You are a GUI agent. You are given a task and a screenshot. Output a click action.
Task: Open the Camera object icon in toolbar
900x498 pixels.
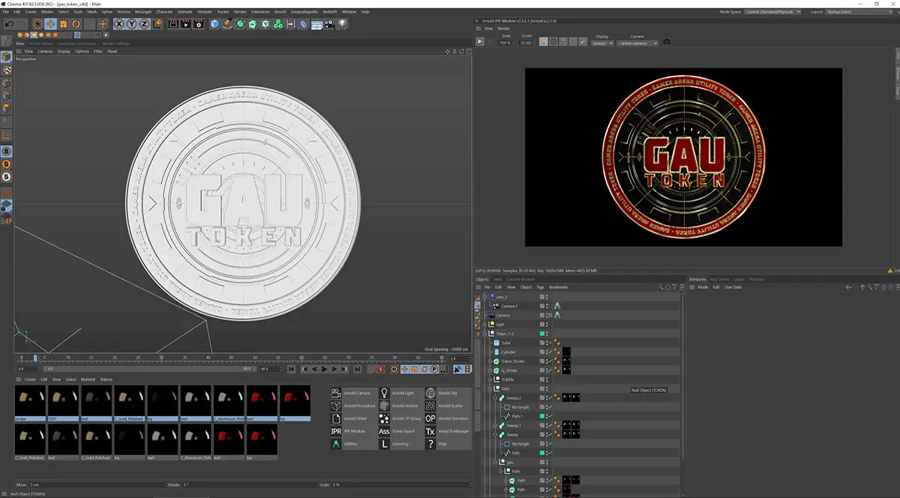pos(330,24)
